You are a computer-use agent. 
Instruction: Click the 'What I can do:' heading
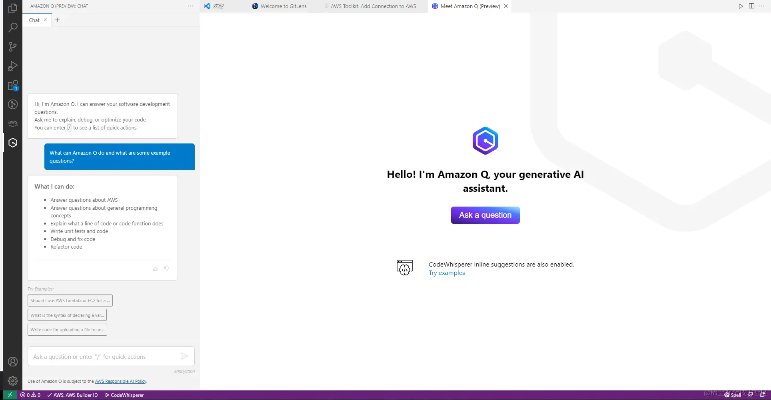(x=54, y=187)
